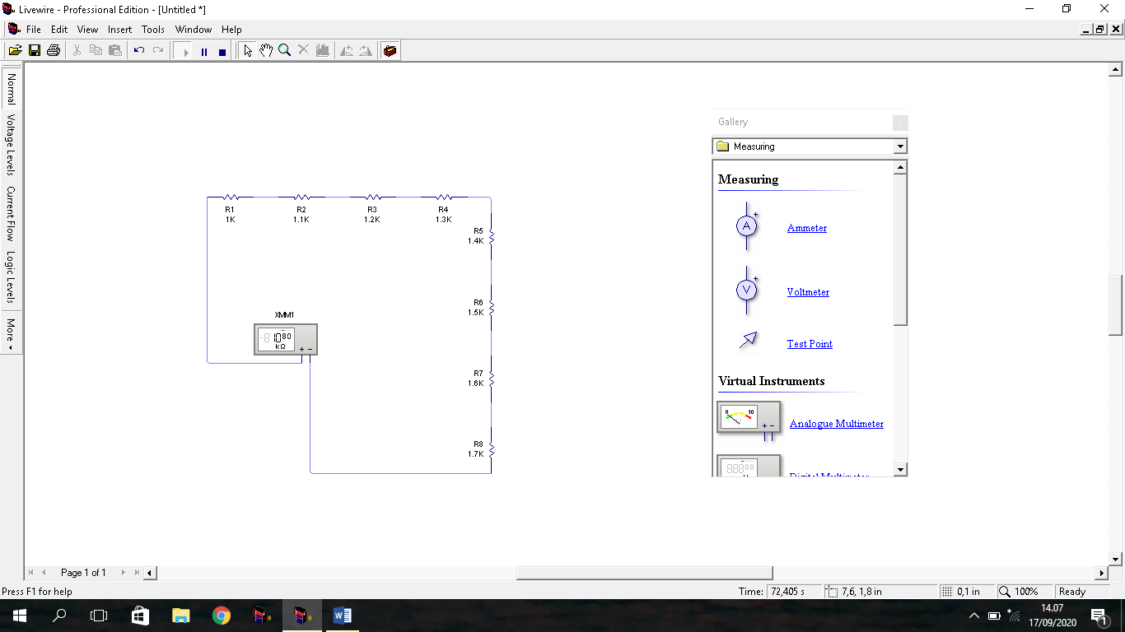Image resolution: width=1125 pixels, height=632 pixels.
Task: Toggle the Gallery toolbox icon
Action: (x=390, y=51)
